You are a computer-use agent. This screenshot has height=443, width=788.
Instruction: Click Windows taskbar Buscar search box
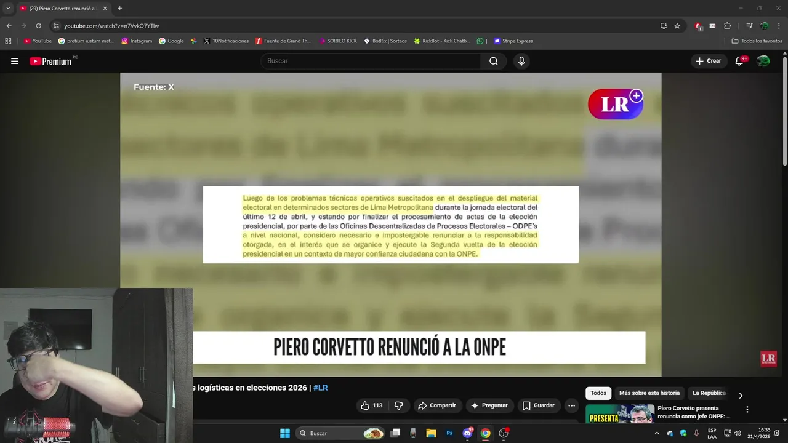pyautogui.click(x=340, y=433)
